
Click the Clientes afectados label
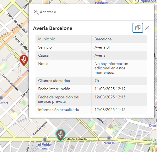tap(54, 81)
